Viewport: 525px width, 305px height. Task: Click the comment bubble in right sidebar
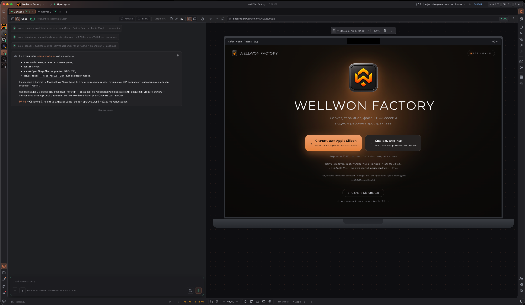pyautogui.click(x=521, y=27)
